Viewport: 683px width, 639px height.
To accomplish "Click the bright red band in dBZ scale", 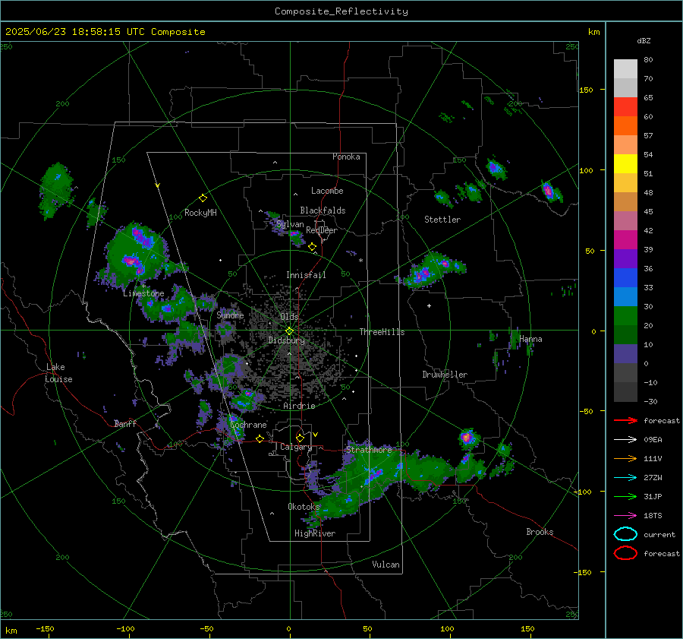I will point(625,107).
